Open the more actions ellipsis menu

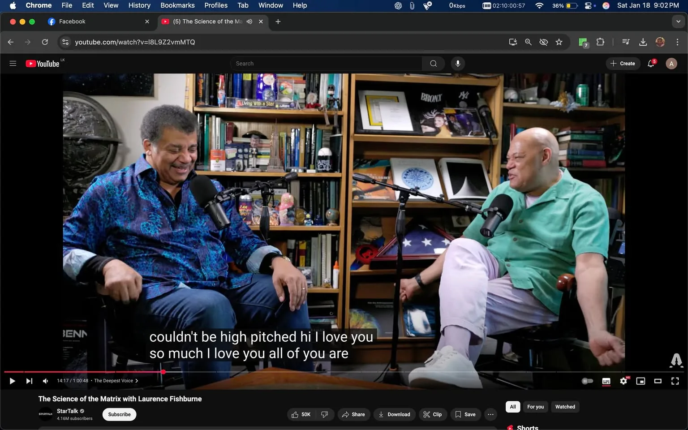coord(490,414)
